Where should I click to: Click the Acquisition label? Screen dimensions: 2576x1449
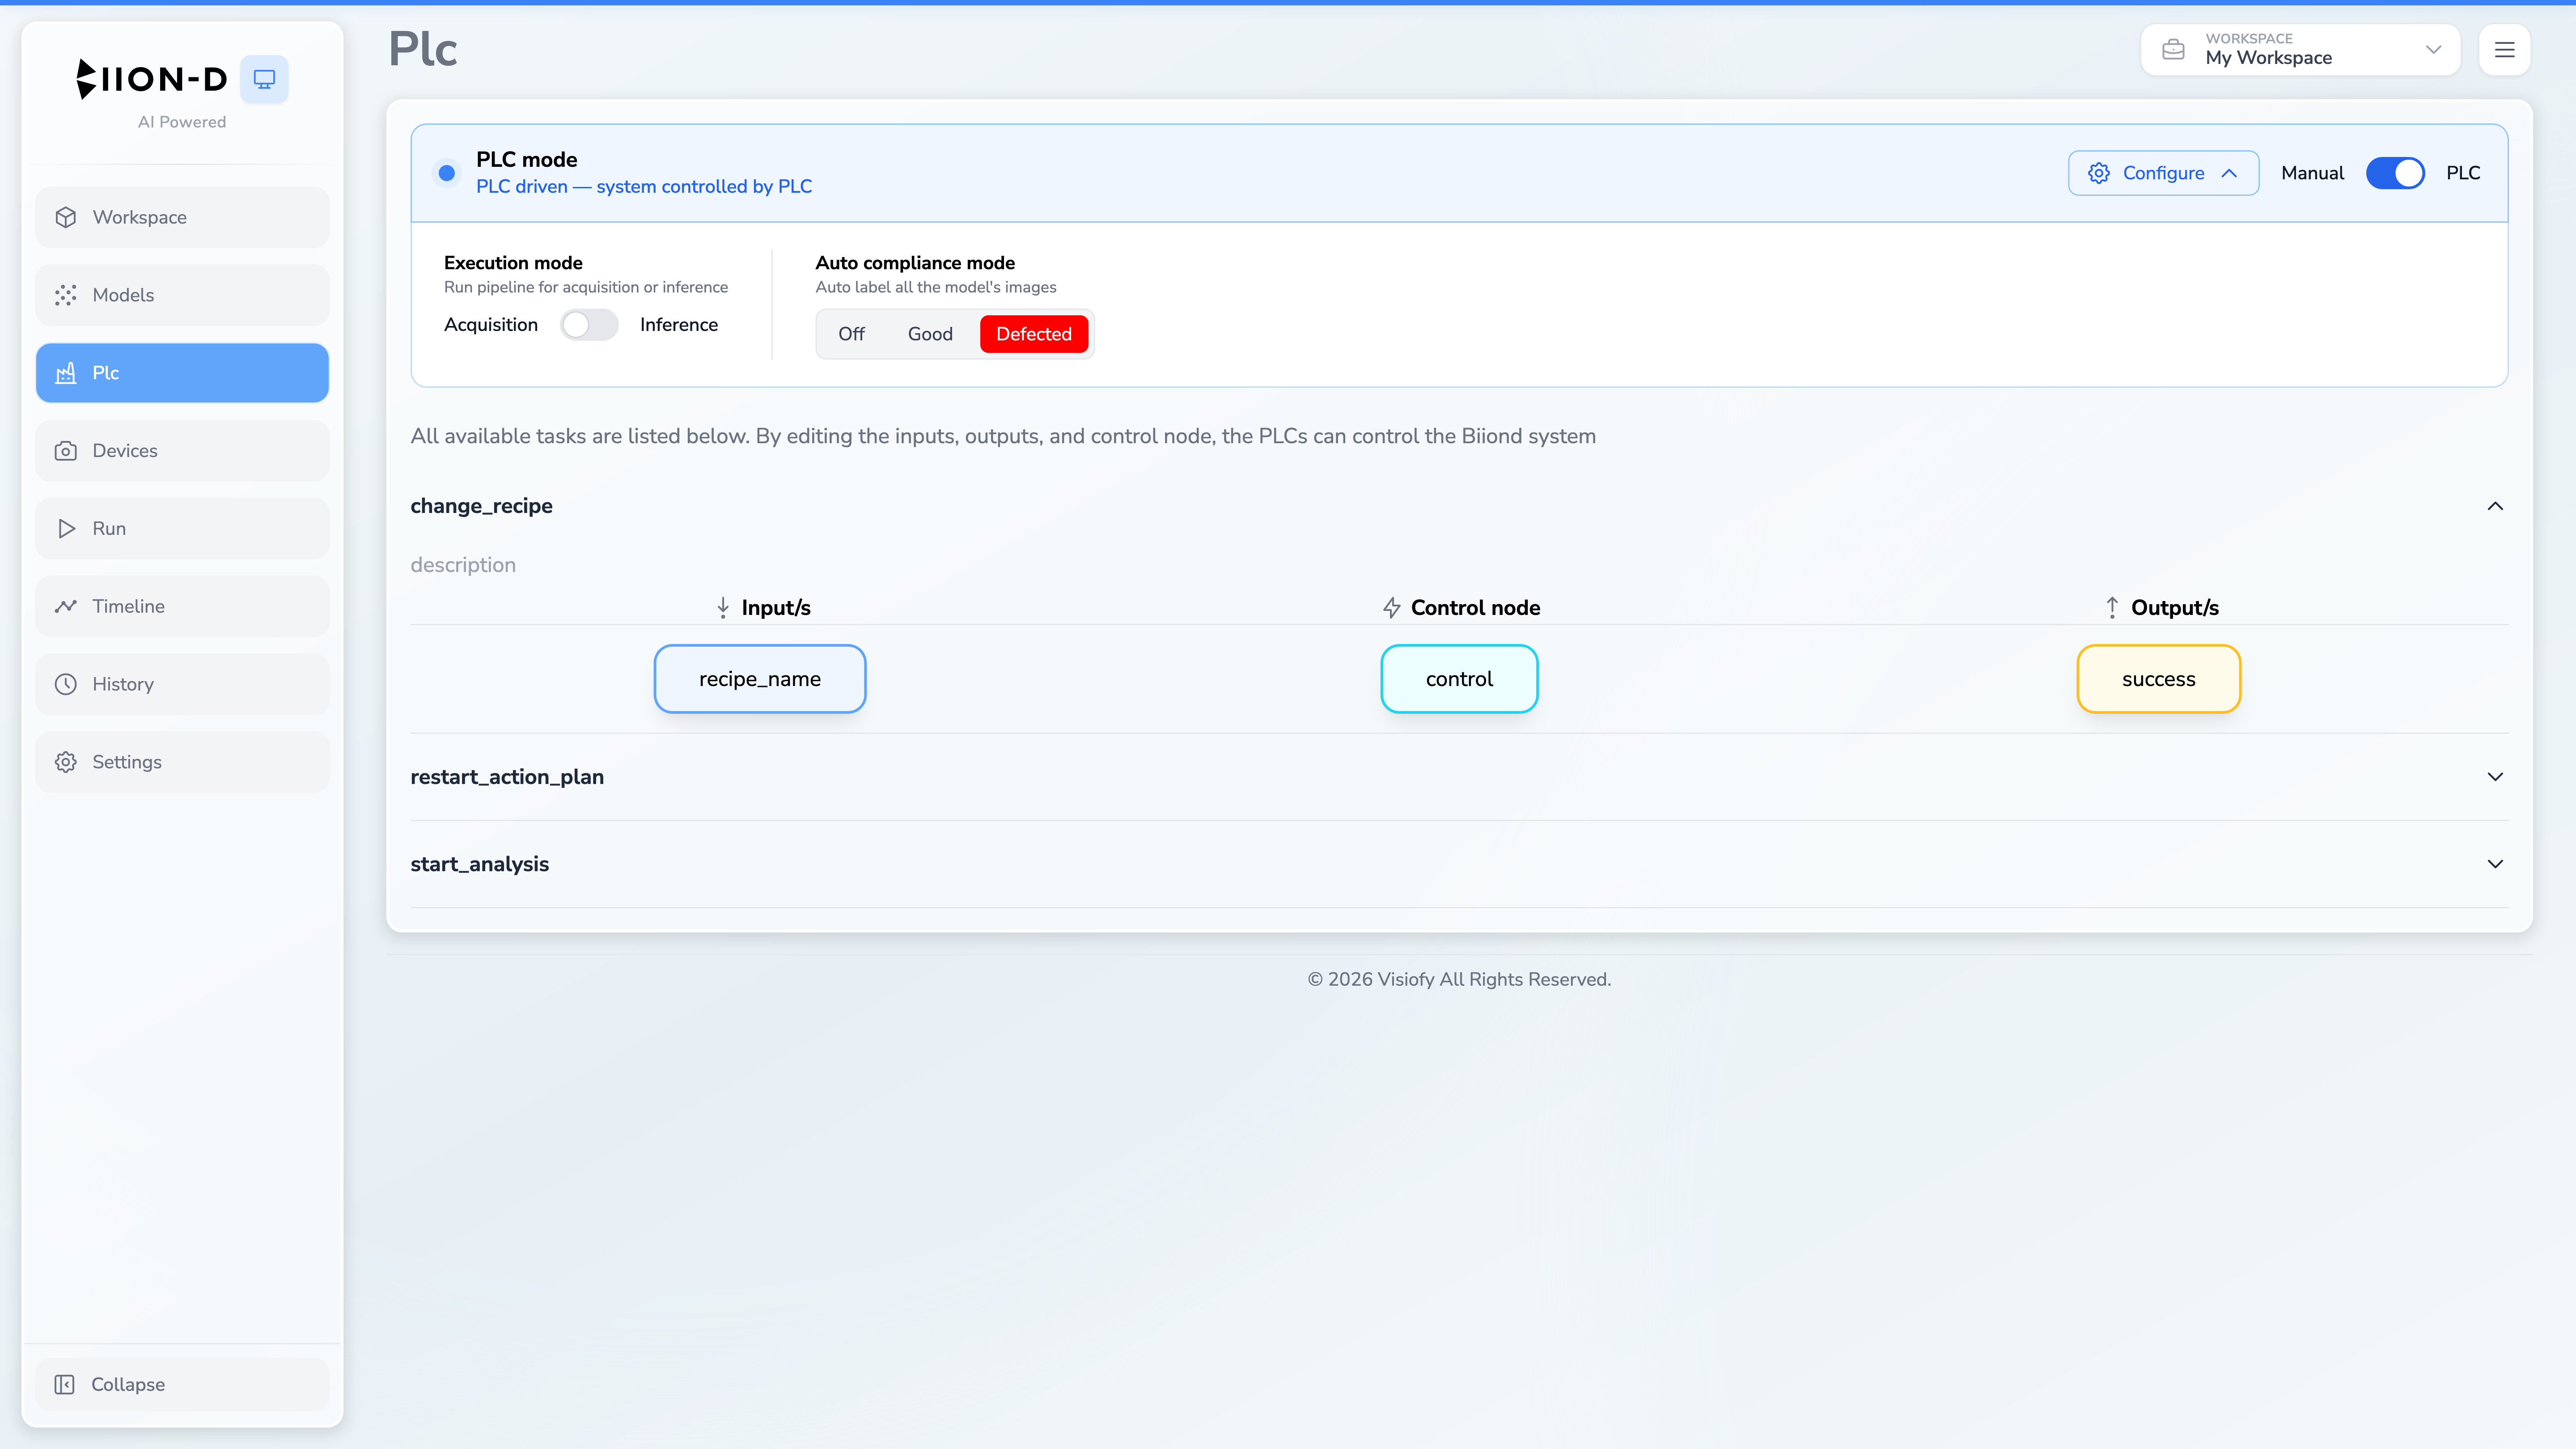click(x=491, y=325)
